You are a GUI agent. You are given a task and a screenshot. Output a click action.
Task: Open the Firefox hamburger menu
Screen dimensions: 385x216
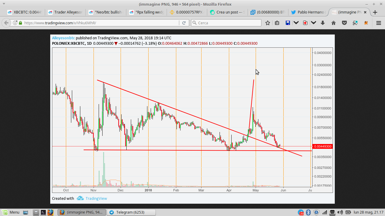point(379,23)
